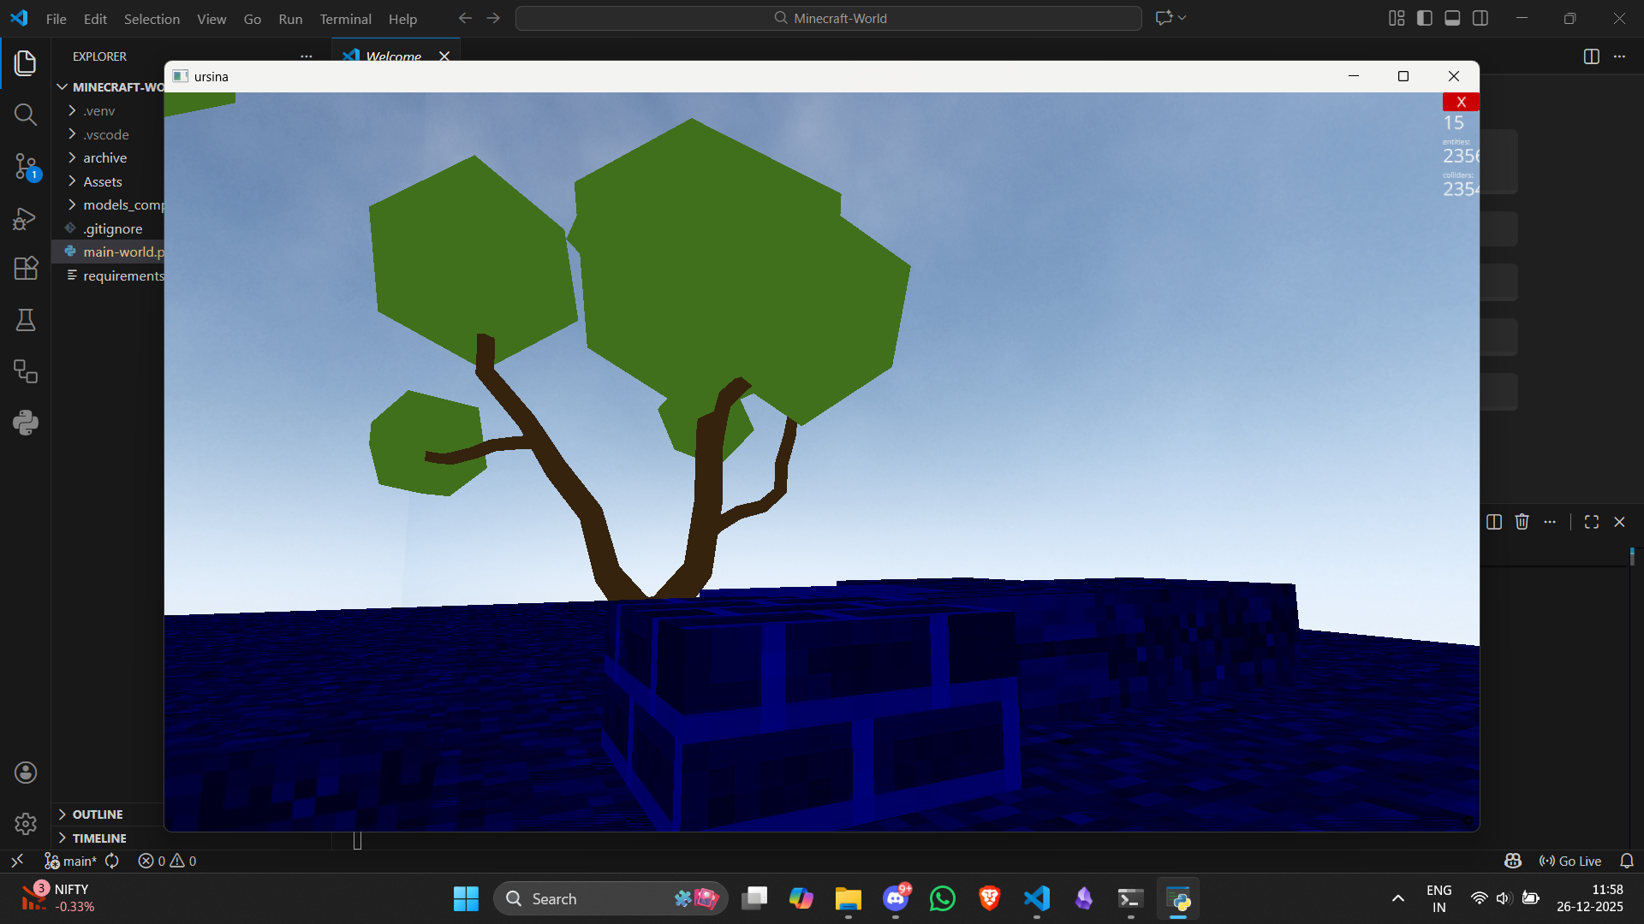Open the Help menu
Screen dimensions: 1644x924
click(402, 19)
